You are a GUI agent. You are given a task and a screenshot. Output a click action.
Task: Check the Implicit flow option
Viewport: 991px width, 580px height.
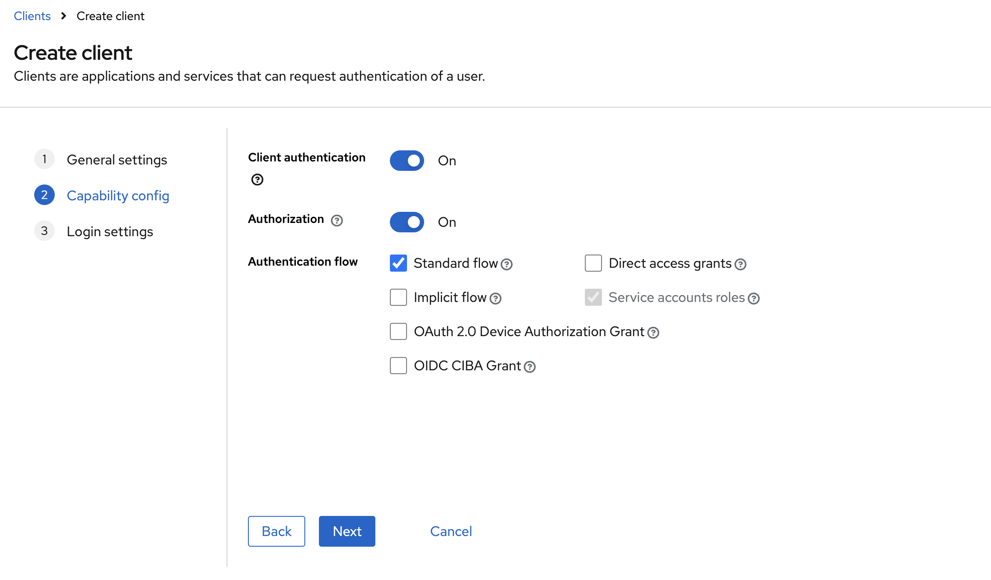click(x=398, y=297)
